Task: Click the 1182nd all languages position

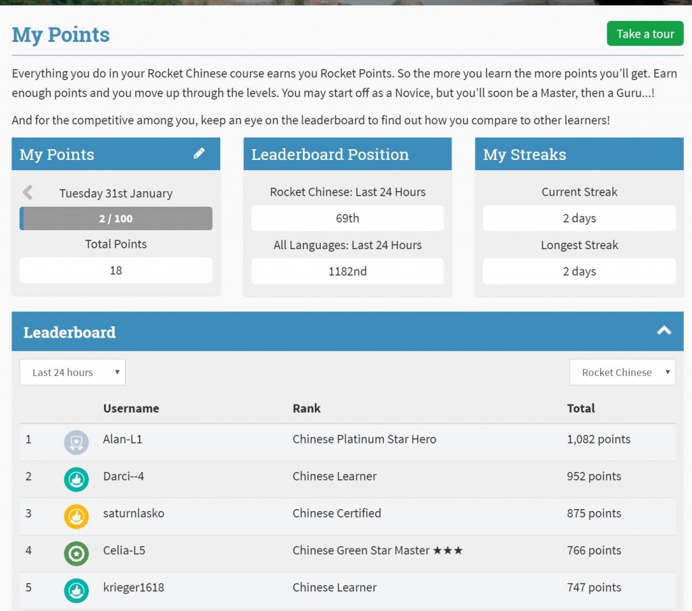Action: click(x=348, y=271)
